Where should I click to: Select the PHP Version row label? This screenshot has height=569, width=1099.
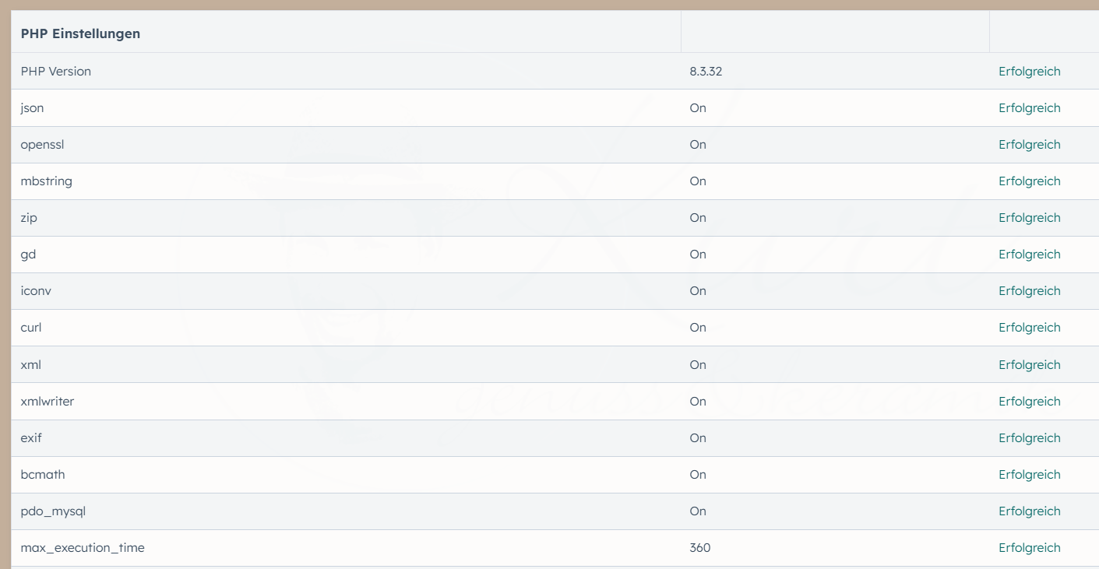click(x=56, y=71)
